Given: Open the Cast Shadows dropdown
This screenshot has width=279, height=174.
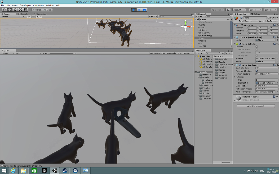Looking at the screenshot, I should coord(267,68).
